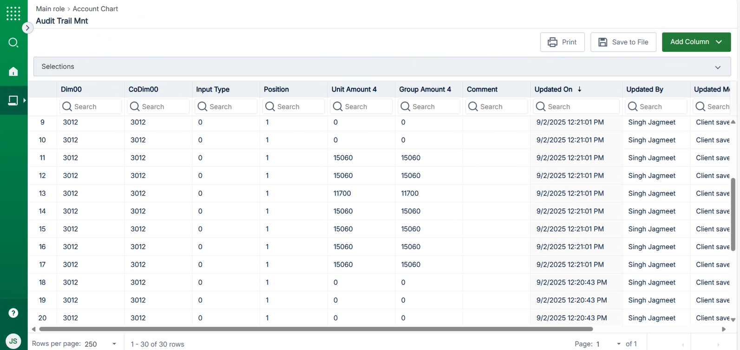Open the Add Column dropdown
The height and width of the screenshot is (350, 740).
tap(696, 42)
